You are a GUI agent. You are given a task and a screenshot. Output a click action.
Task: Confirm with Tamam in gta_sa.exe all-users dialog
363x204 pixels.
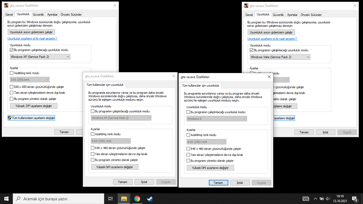pyautogui.click(x=123, y=182)
